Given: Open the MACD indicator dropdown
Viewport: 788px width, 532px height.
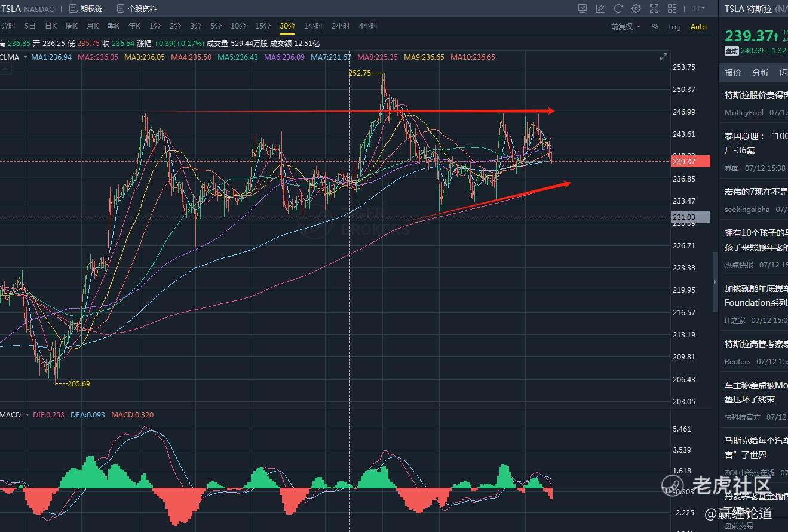Looking at the screenshot, I should (x=15, y=414).
